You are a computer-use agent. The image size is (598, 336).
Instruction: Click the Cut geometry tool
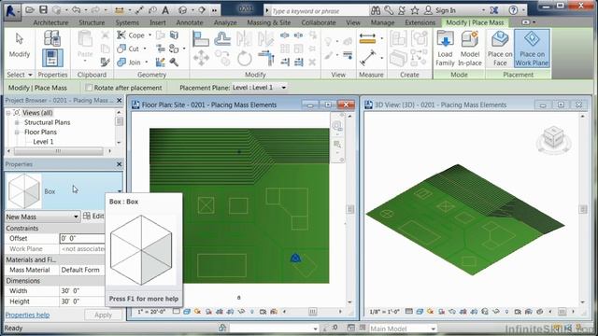click(129, 49)
